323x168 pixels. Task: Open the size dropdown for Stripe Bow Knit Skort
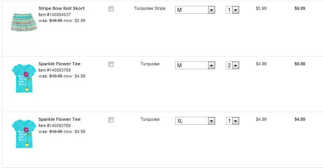click(x=195, y=10)
